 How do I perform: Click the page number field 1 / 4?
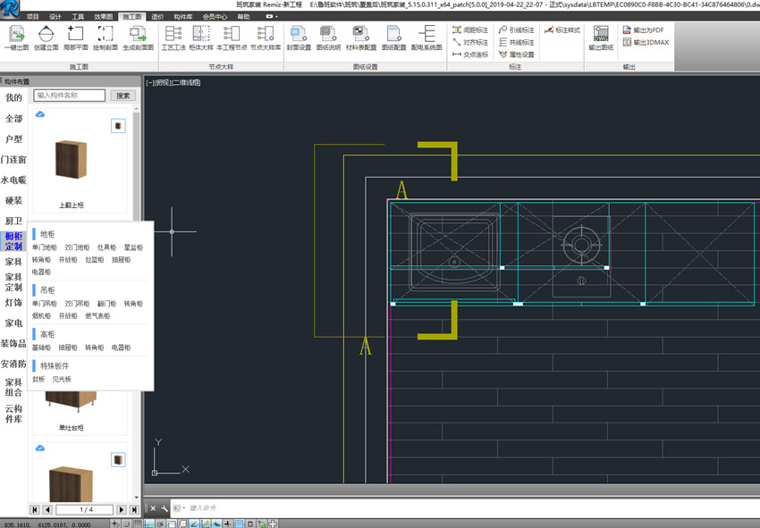pos(85,509)
